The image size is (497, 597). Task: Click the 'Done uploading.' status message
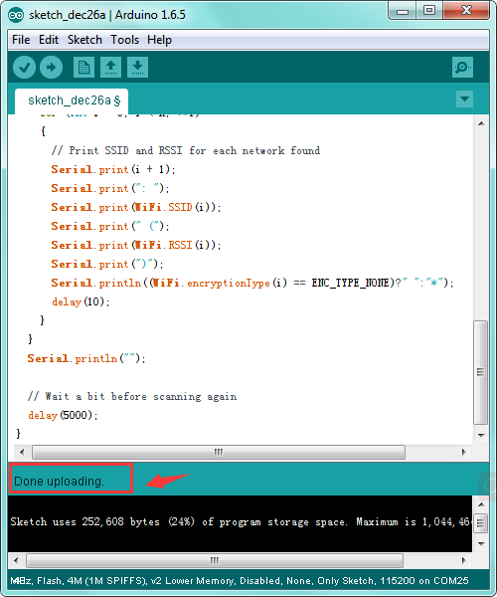[x=59, y=482]
